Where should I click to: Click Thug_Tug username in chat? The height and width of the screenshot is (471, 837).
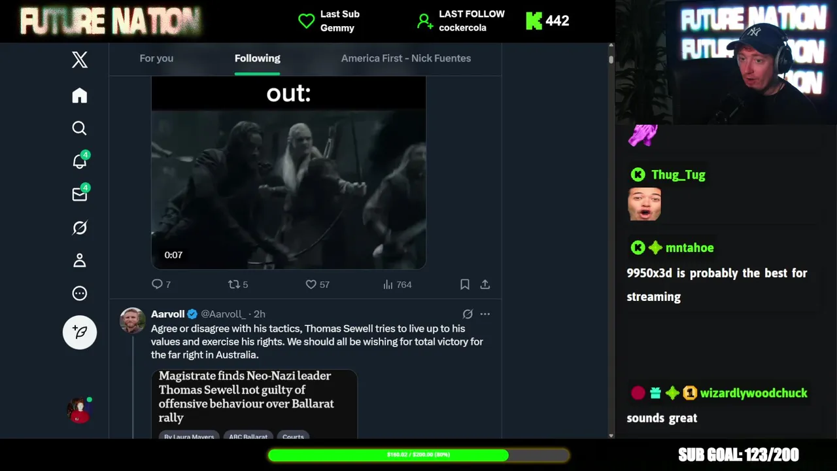(x=678, y=175)
